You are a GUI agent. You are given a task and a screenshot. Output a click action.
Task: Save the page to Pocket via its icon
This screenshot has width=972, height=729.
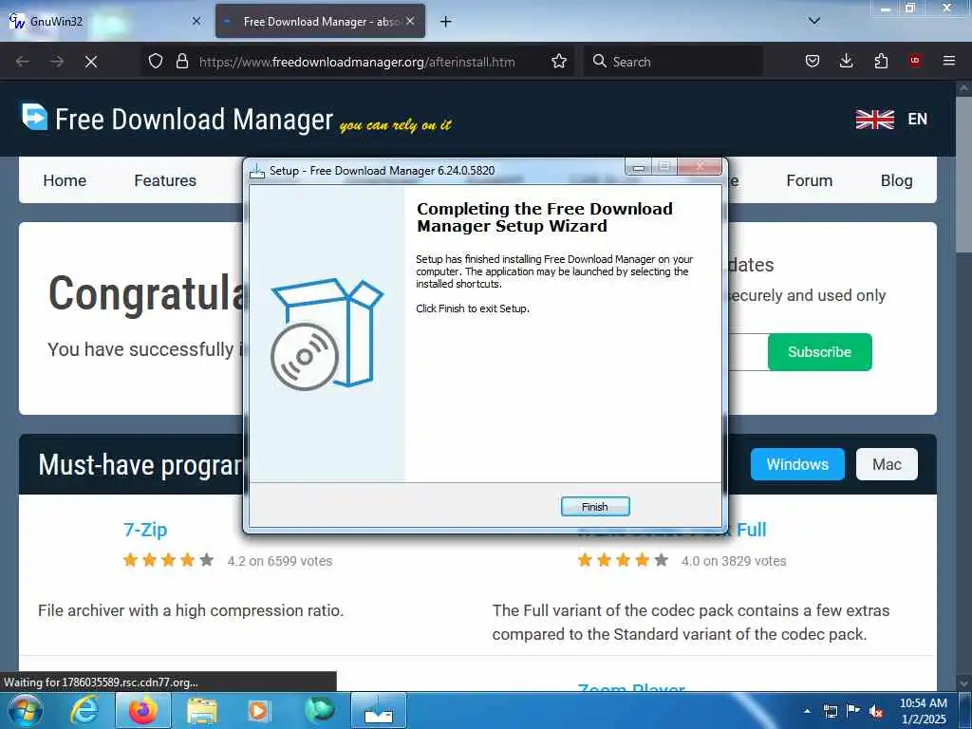click(813, 62)
